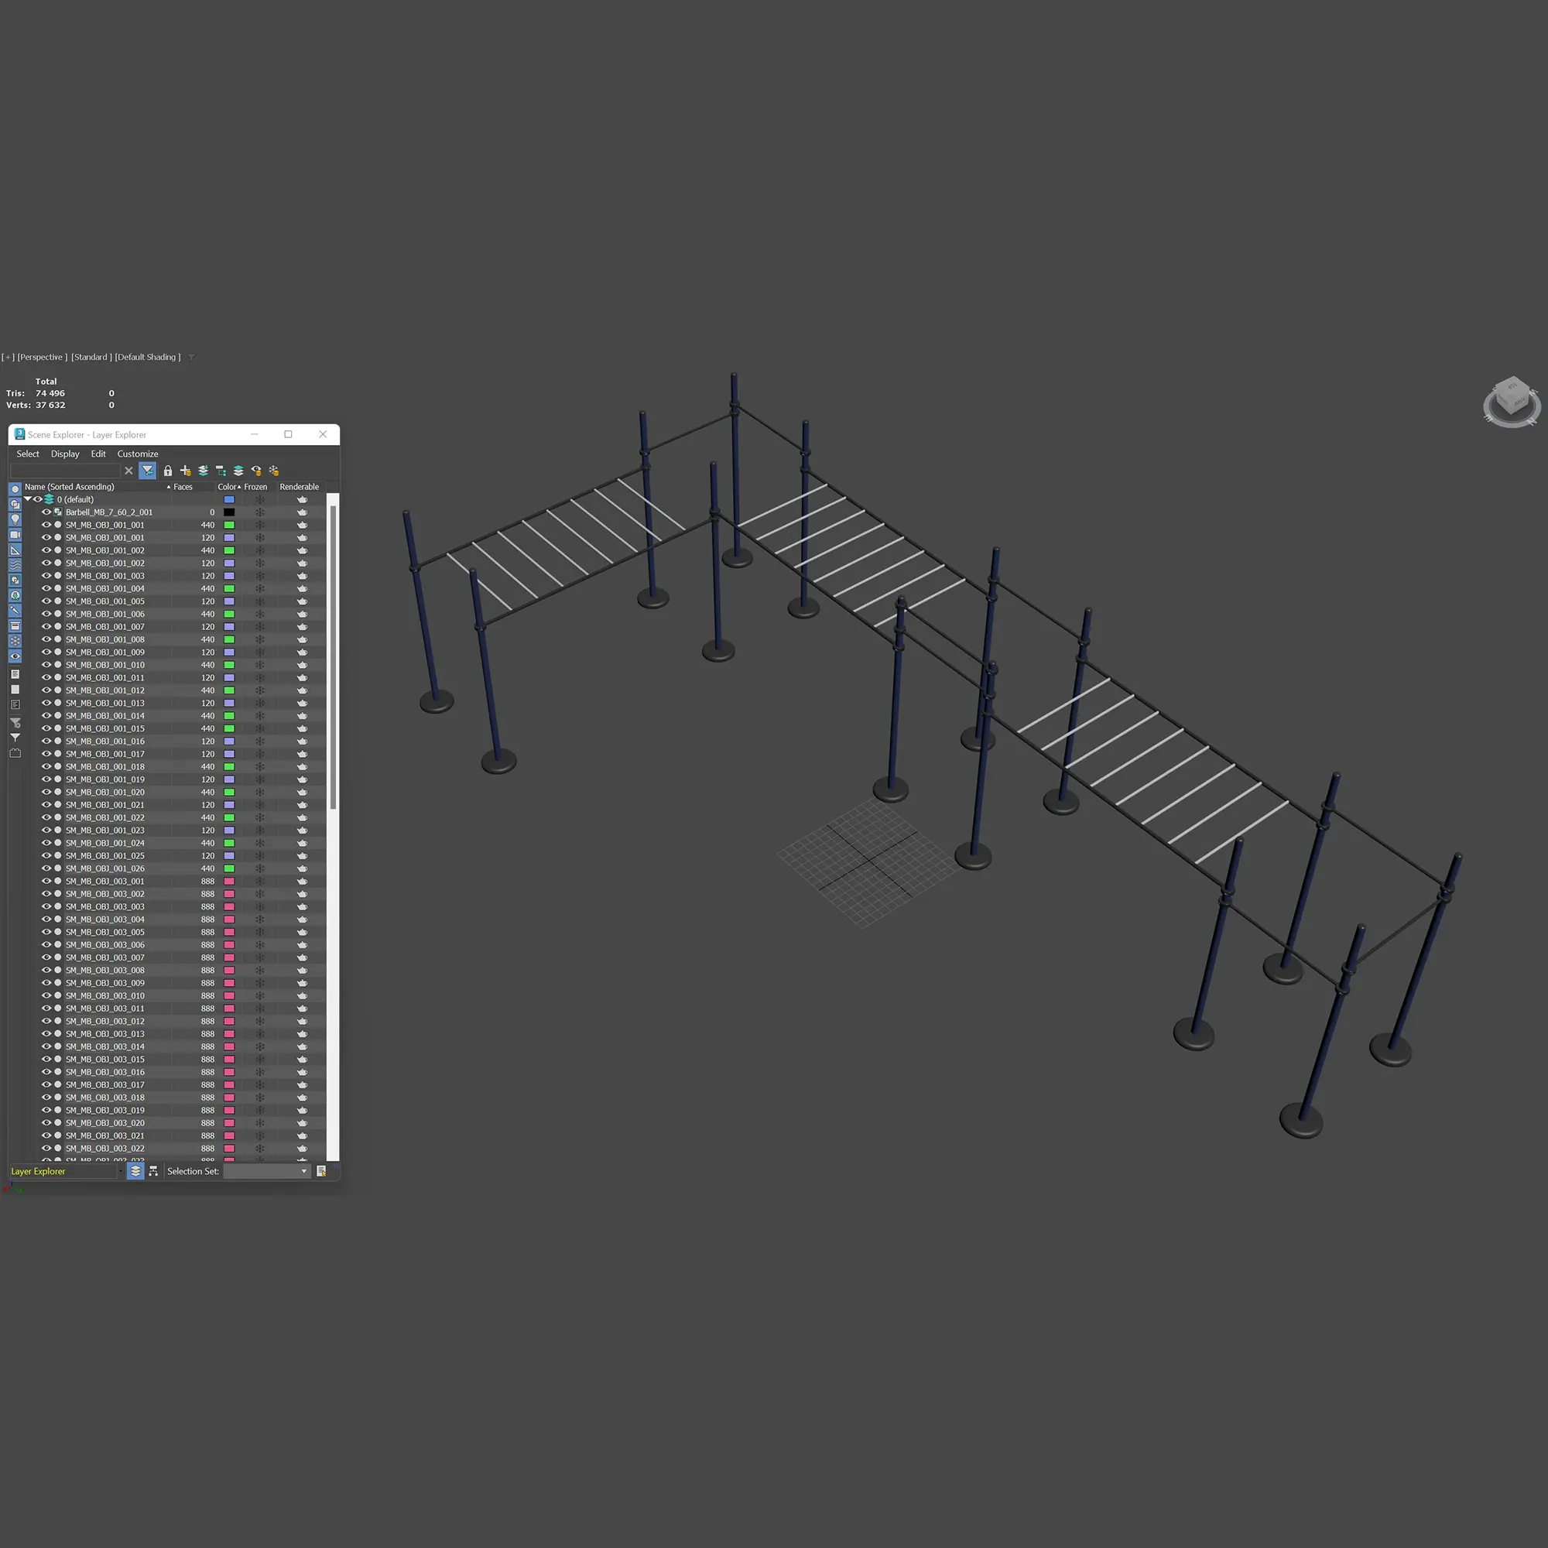Collapse the 0 (default) layer tree

coord(28,499)
